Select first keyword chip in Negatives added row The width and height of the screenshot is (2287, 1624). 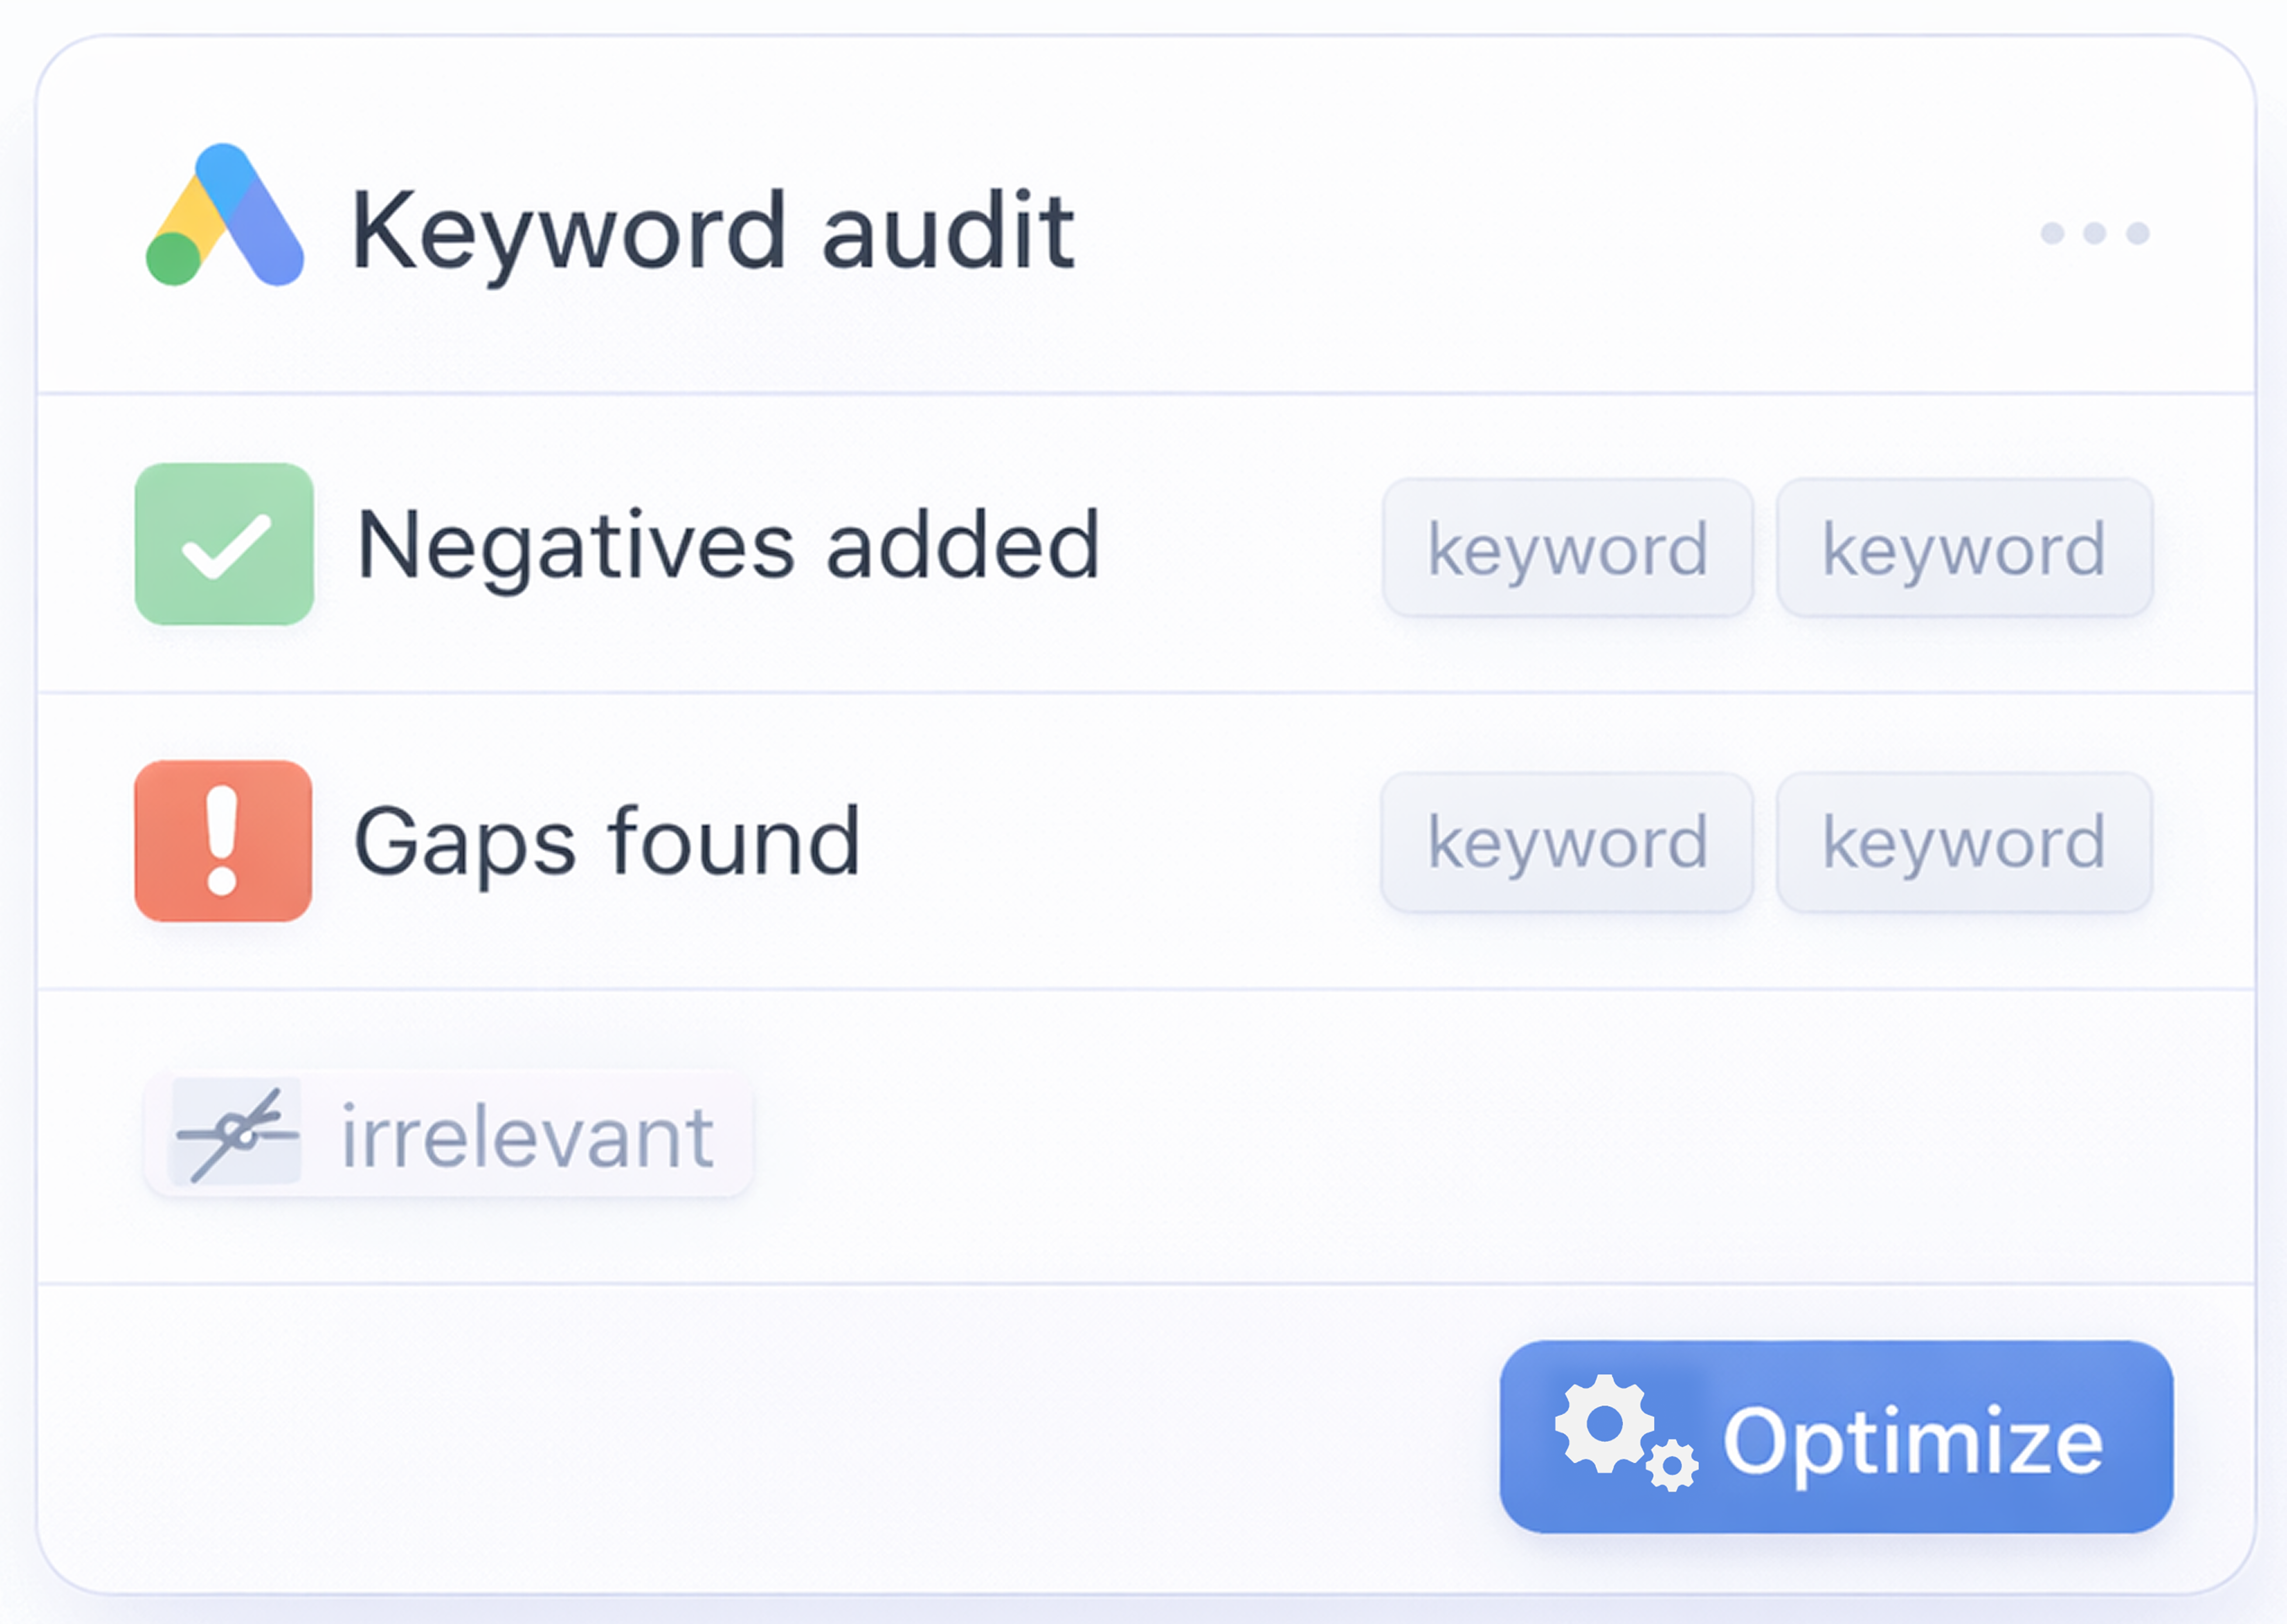coord(1567,548)
